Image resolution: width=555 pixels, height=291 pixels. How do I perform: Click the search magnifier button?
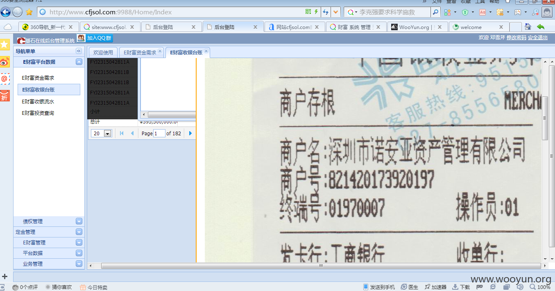(435, 12)
